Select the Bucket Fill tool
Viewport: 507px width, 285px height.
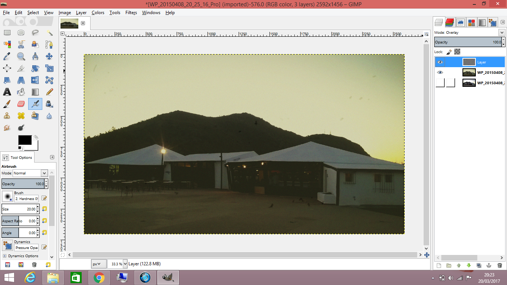click(21, 92)
